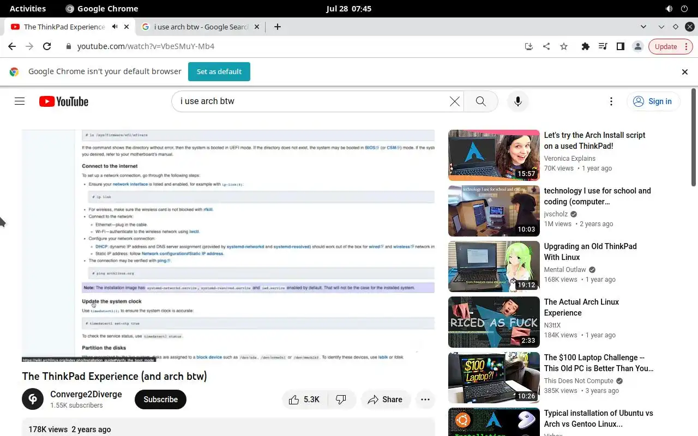Bookmark this page with the star
The width and height of the screenshot is (698, 436).
(x=564, y=46)
